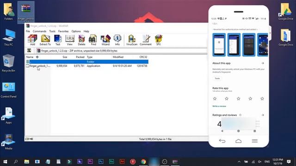Show archive Info
This screenshot has width=296, height=166.
117,40
